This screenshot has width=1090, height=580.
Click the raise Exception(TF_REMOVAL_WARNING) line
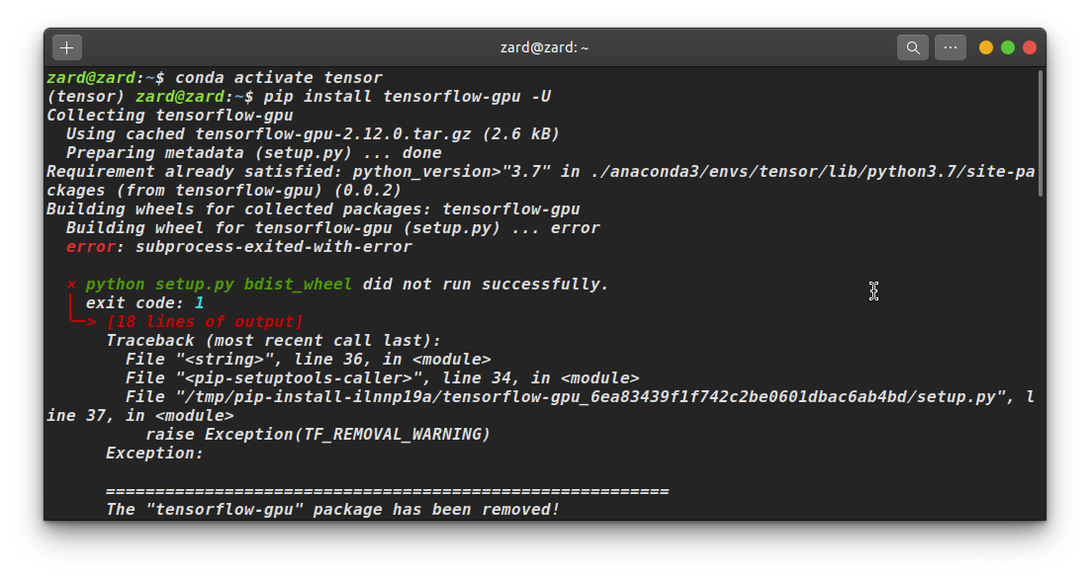coord(318,434)
